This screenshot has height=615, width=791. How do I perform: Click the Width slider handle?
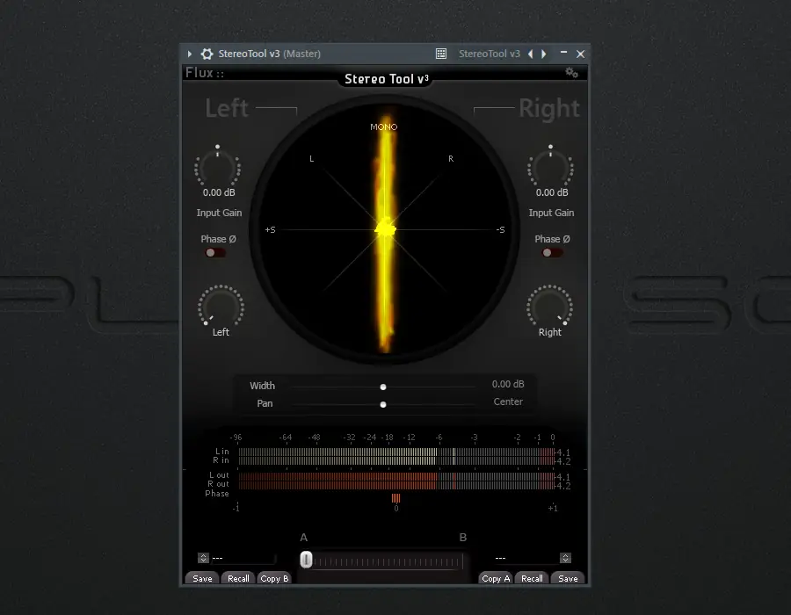point(383,387)
